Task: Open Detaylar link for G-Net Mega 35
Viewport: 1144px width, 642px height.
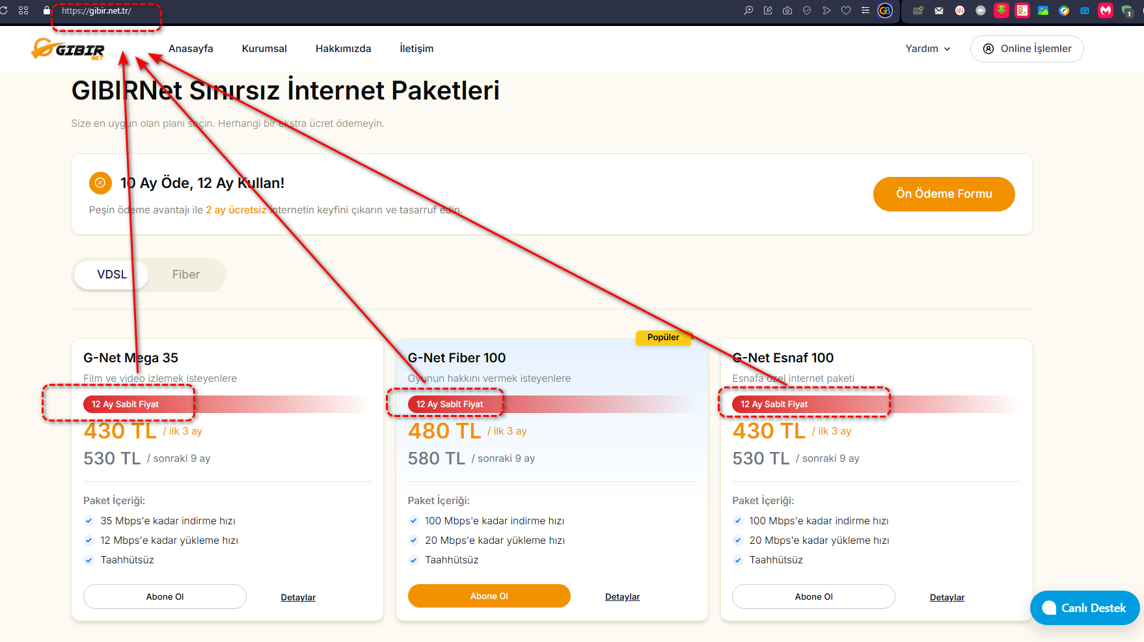Action: [298, 597]
